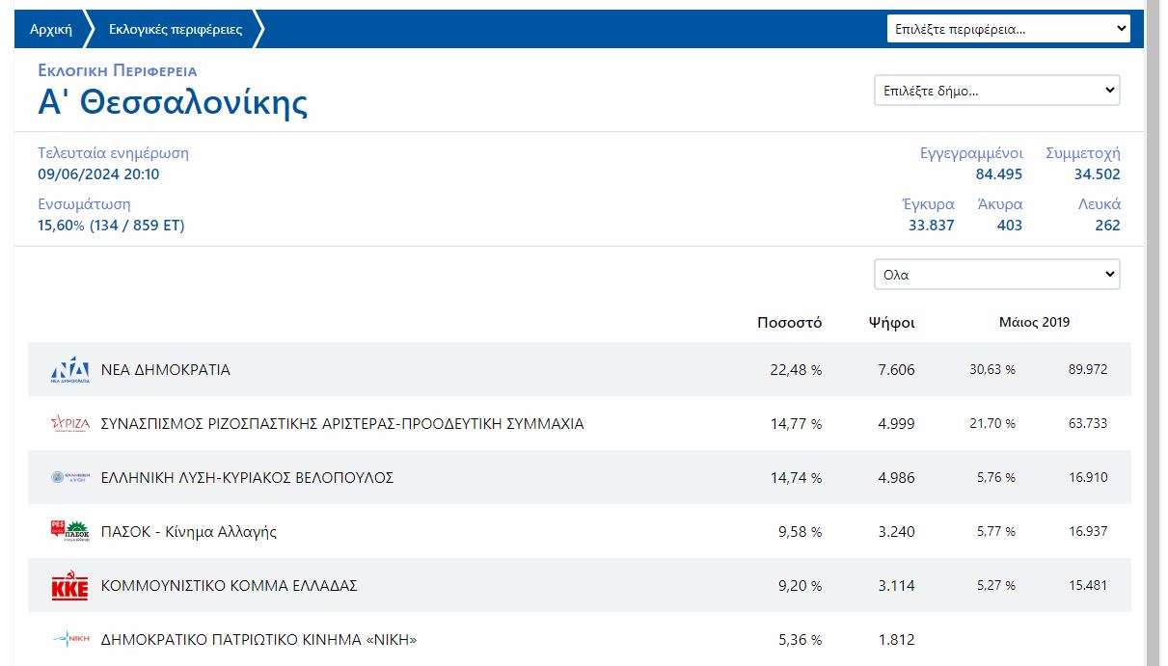Viewport: 1168px width, 666px height.
Task: Click ΚΚΕ percentage 9,20 %
Action: click(800, 585)
